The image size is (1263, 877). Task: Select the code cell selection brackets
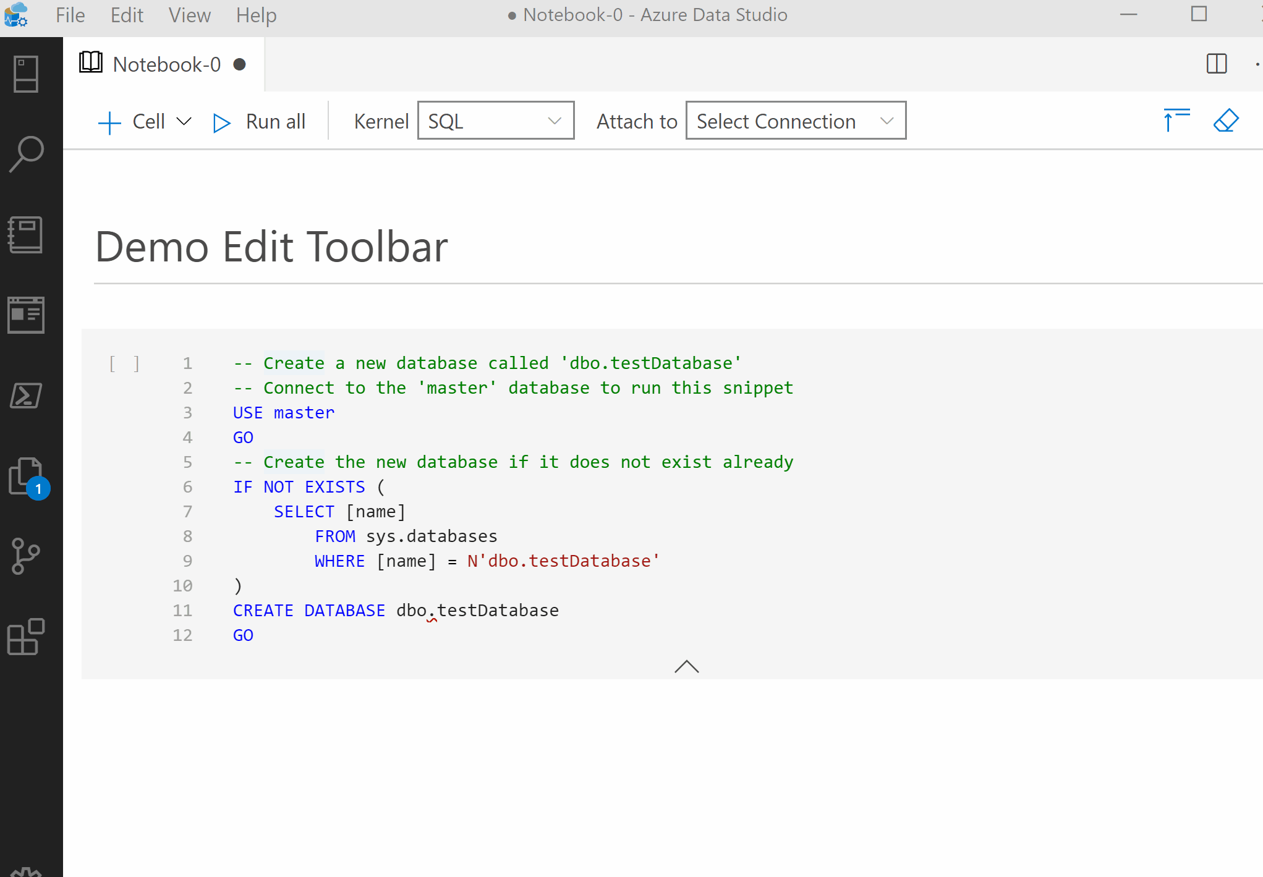(123, 363)
